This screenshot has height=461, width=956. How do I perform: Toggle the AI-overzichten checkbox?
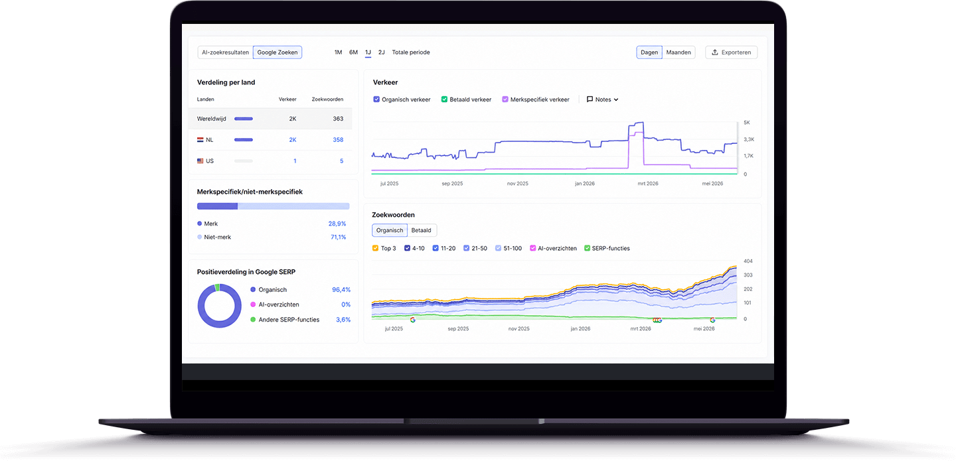(x=533, y=248)
